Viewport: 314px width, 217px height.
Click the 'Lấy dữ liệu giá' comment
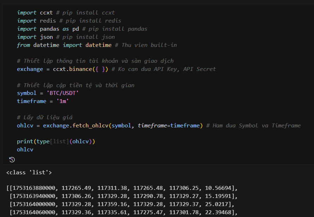click(45, 117)
